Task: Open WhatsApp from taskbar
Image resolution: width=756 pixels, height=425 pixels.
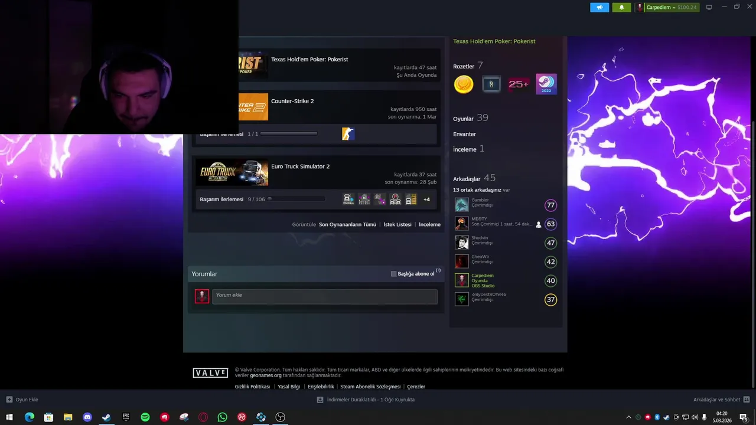Action: pos(222,417)
